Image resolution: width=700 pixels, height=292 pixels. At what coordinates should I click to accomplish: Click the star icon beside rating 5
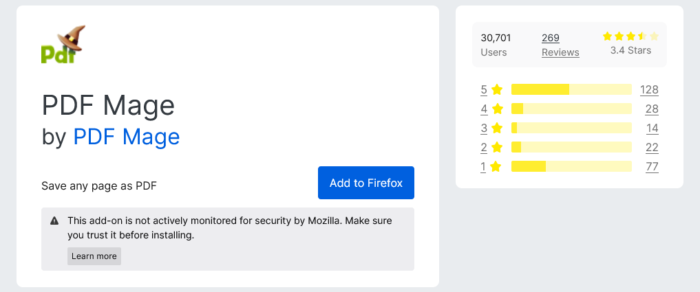(498, 89)
